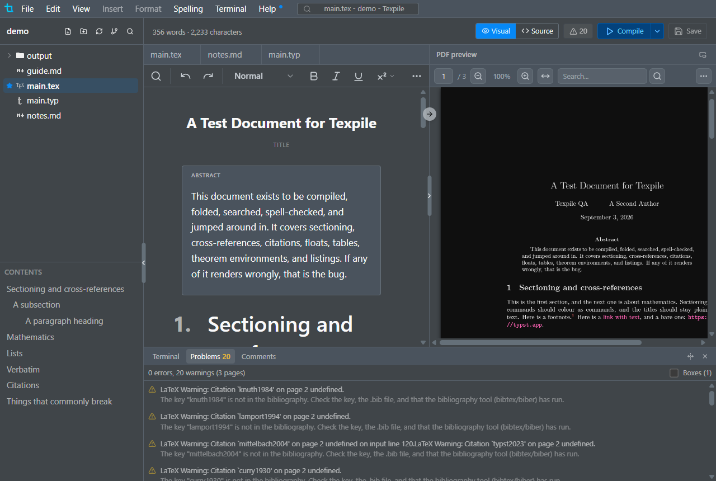Open the Edit menu
Screen dimensions: 716x481
click(53, 9)
